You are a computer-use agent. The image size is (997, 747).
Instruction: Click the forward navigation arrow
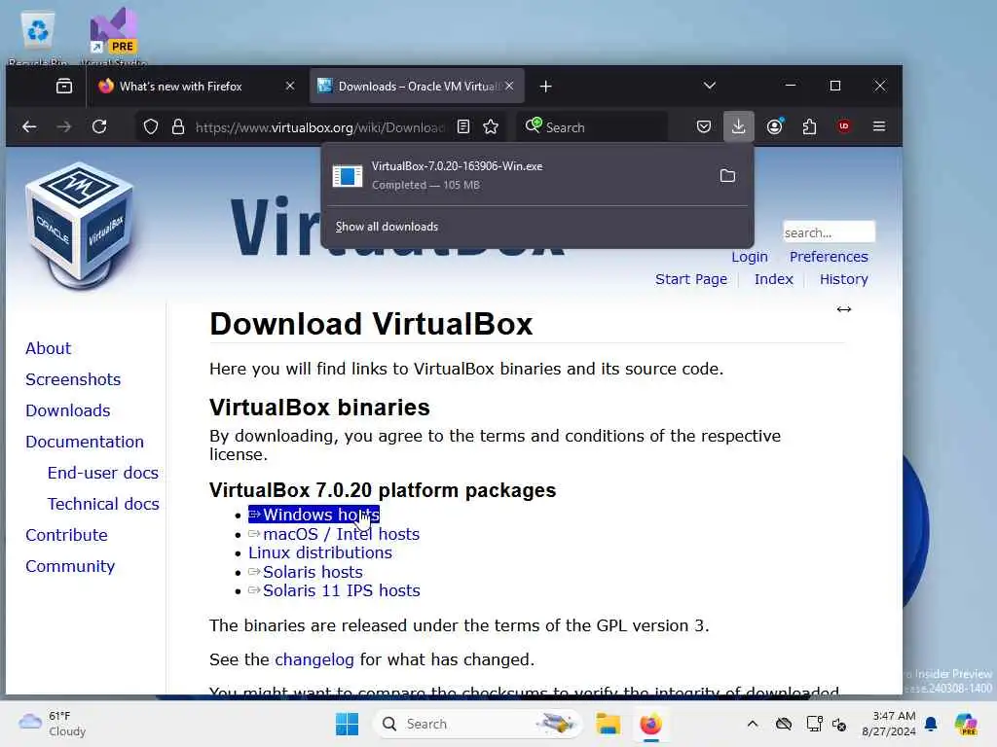[x=63, y=126]
